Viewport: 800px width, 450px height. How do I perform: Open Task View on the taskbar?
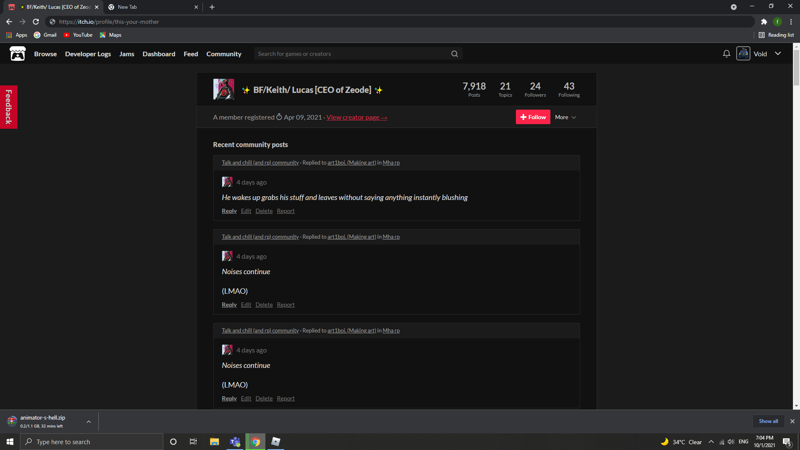(x=193, y=441)
